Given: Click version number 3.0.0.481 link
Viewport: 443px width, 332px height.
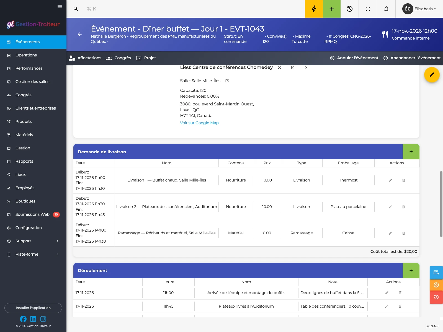Looking at the screenshot, I should 432,326.
